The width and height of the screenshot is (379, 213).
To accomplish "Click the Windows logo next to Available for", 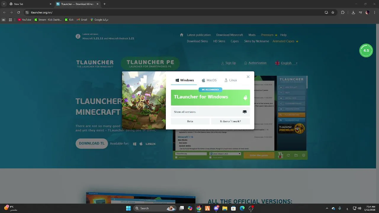I will (x=134, y=144).
